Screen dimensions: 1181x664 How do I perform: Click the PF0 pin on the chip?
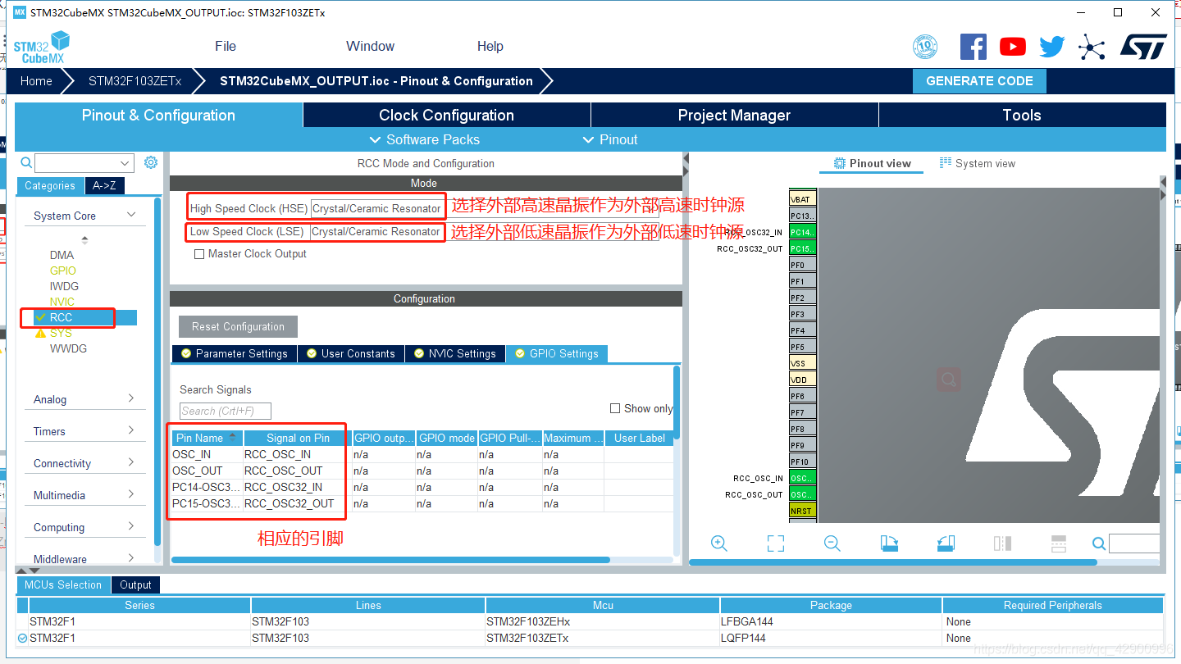(x=801, y=265)
